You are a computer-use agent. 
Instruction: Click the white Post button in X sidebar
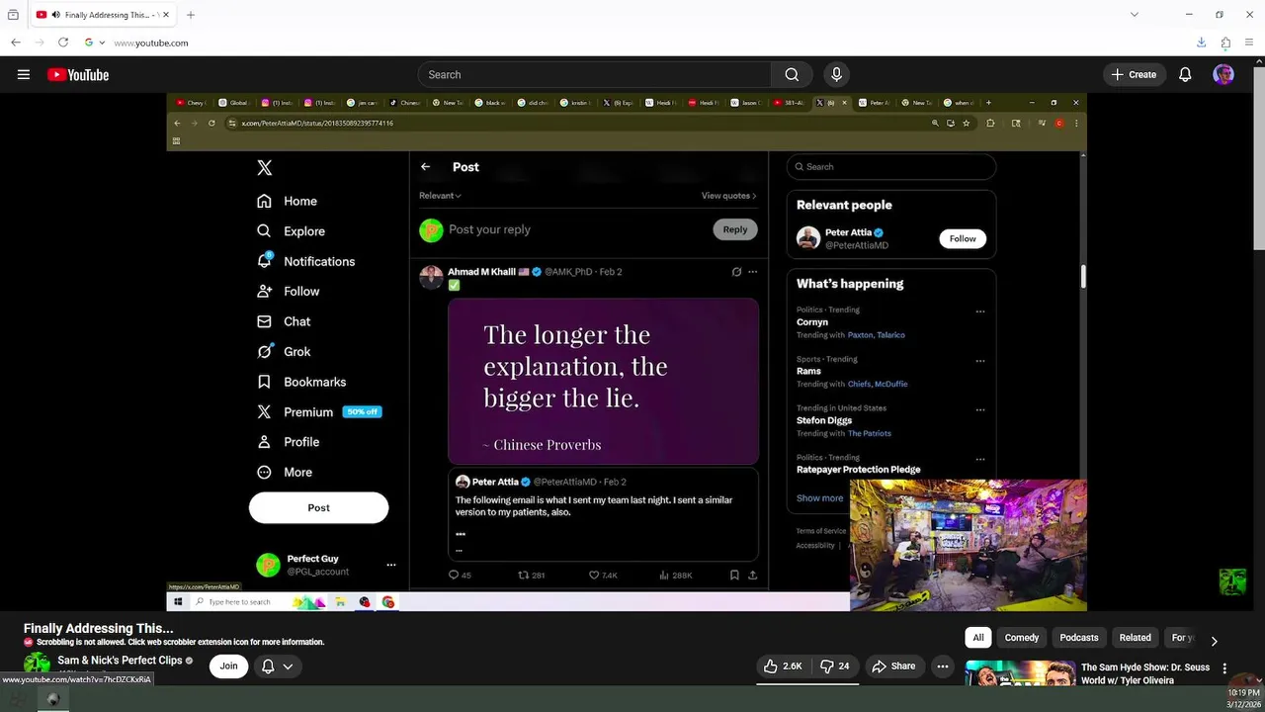tap(318, 507)
